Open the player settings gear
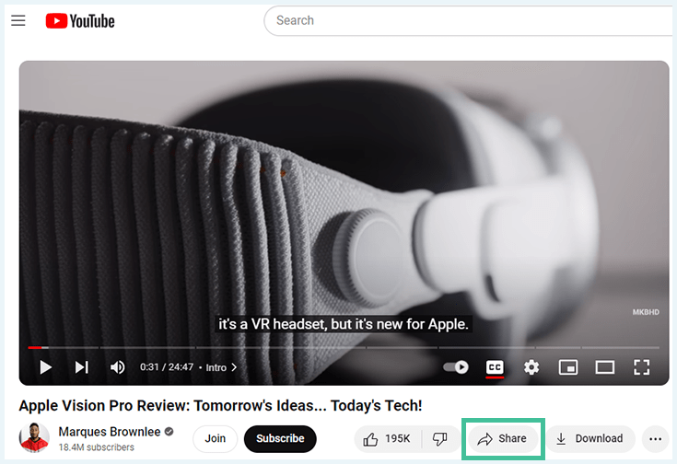 pos(531,367)
